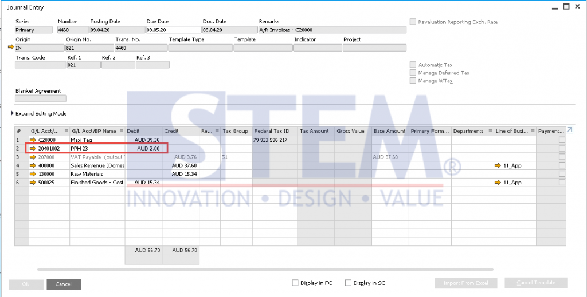Click the link arrow for account 400000

click(33, 165)
